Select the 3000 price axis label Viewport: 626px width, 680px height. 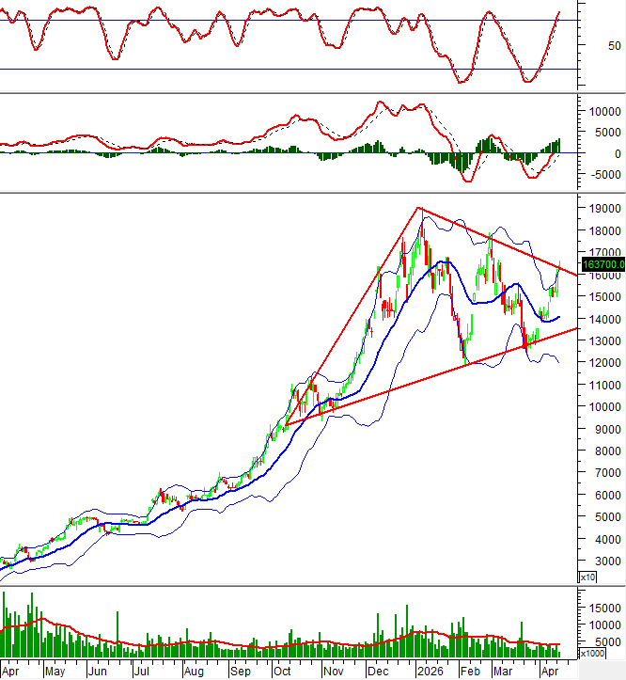point(604,561)
